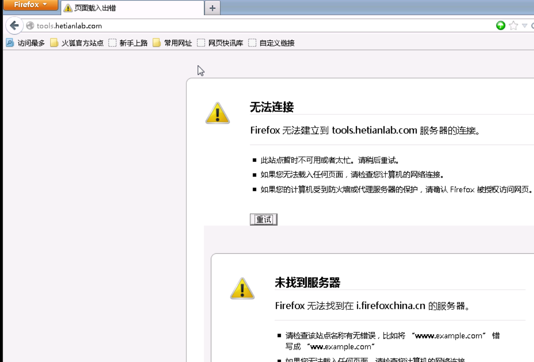Click the green up-arrow icon in address bar

point(501,25)
